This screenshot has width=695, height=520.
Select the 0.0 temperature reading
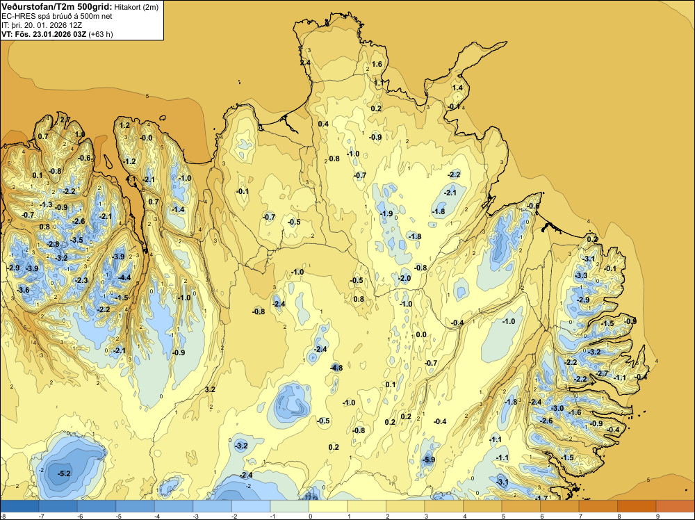[x=421, y=334]
